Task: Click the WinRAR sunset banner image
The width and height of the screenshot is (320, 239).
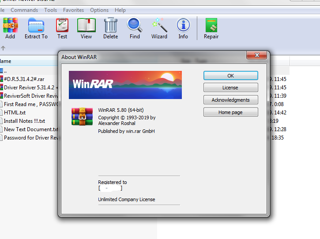Action: coord(125,85)
